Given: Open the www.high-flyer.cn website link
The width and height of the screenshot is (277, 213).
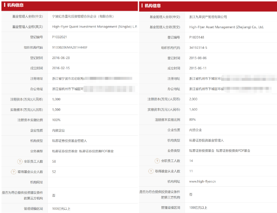Looking at the screenshot, I should tap(202, 181).
